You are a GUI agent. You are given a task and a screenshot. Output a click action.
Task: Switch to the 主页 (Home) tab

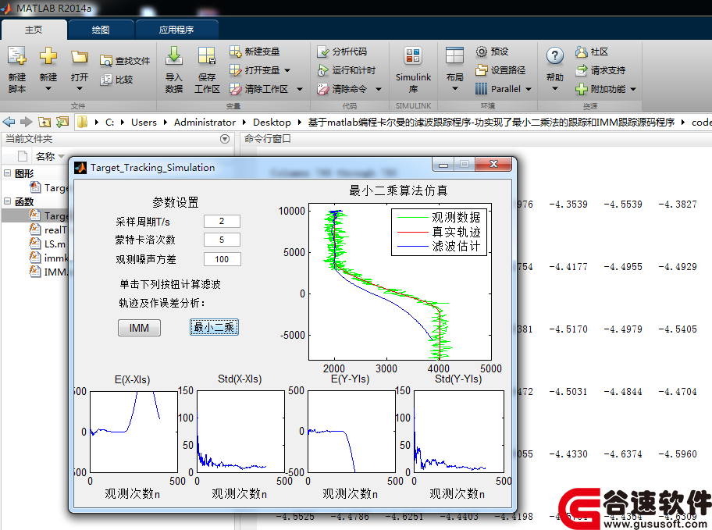point(34,30)
